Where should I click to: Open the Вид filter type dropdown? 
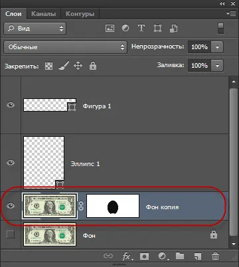point(35,29)
